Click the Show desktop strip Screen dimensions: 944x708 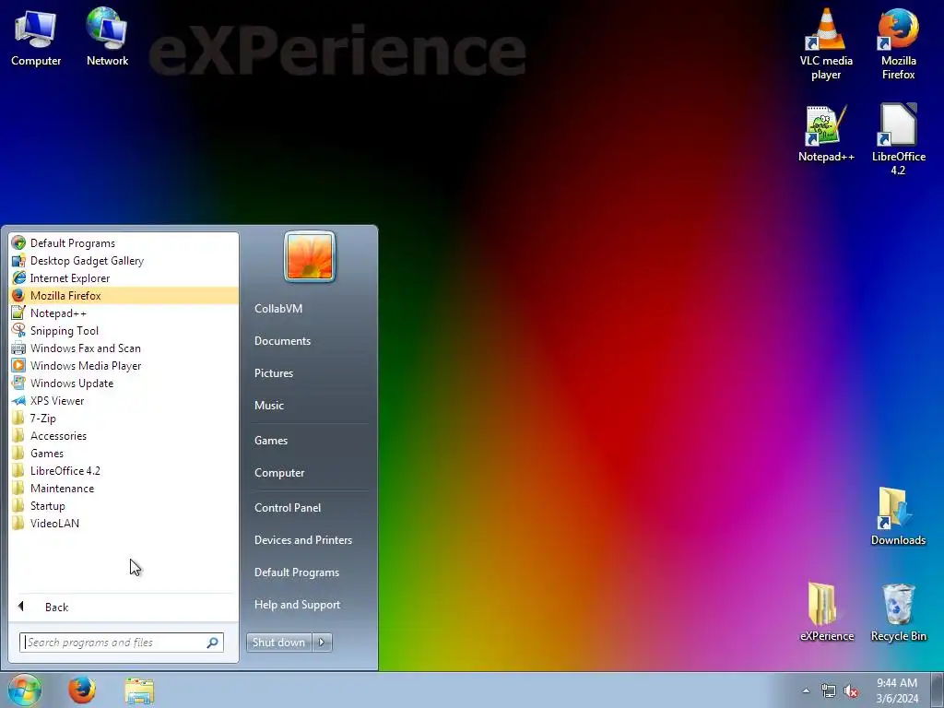click(938, 690)
